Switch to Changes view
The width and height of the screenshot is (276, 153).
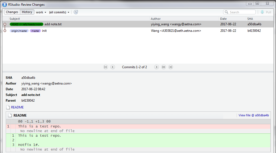(x=12, y=12)
